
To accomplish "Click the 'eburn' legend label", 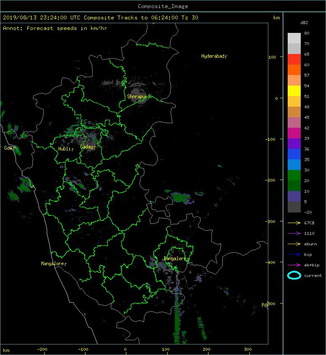I will [x=310, y=244].
